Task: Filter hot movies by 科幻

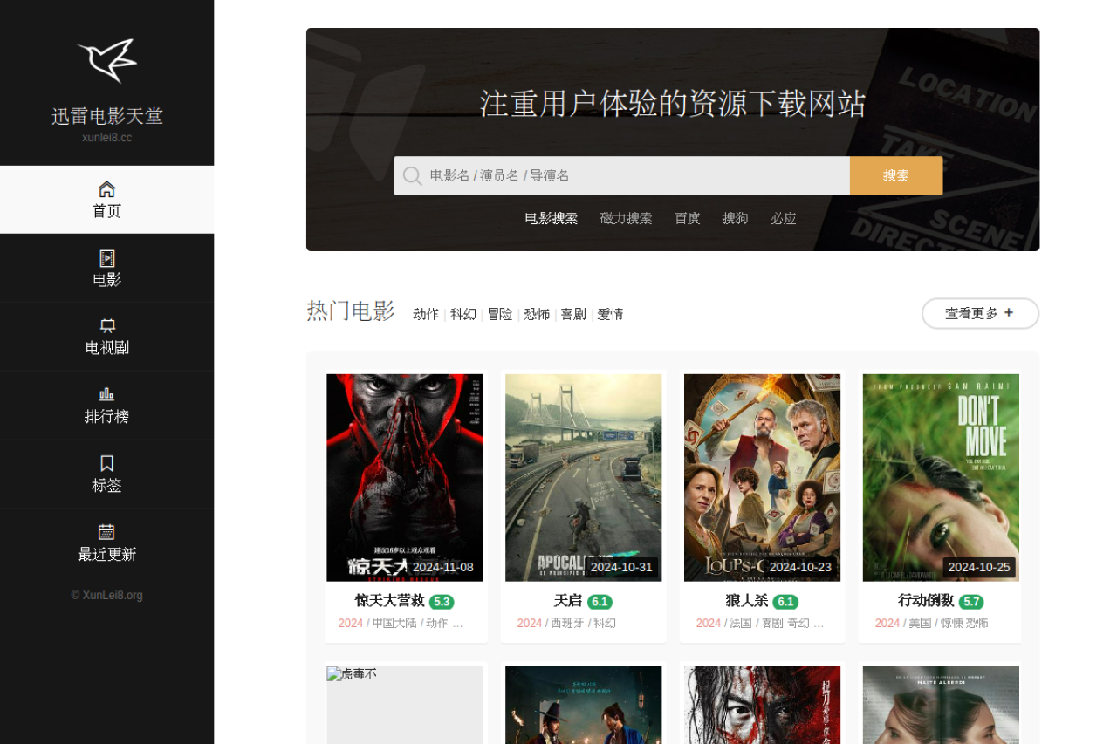Action: tap(463, 314)
